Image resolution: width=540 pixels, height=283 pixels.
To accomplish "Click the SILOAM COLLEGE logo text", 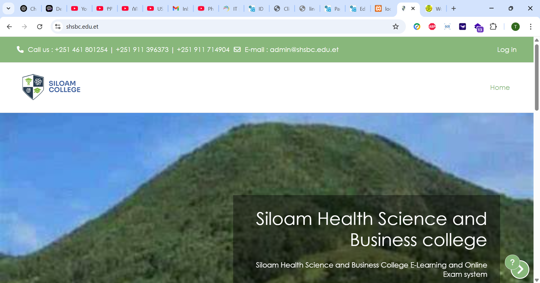I will tap(64, 86).
